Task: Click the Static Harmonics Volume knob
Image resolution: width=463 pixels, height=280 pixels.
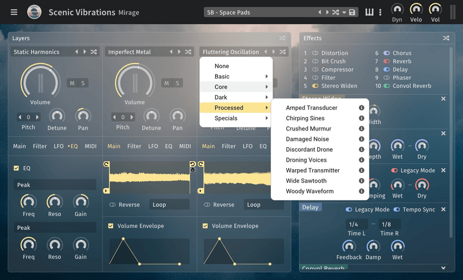Action: [x=40, y=80]
